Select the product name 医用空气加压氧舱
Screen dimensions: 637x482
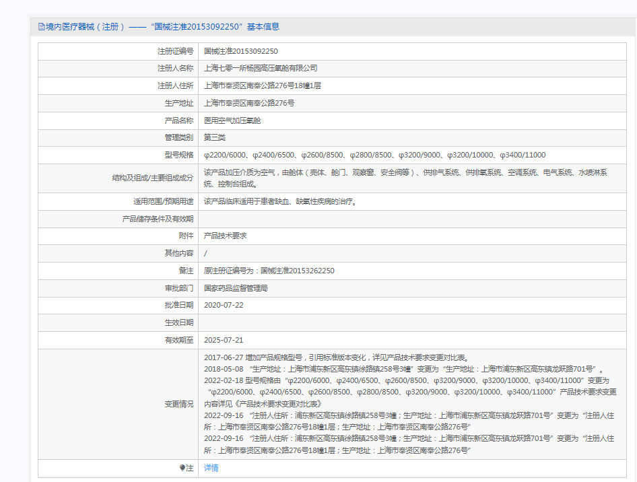coord(232,120)
